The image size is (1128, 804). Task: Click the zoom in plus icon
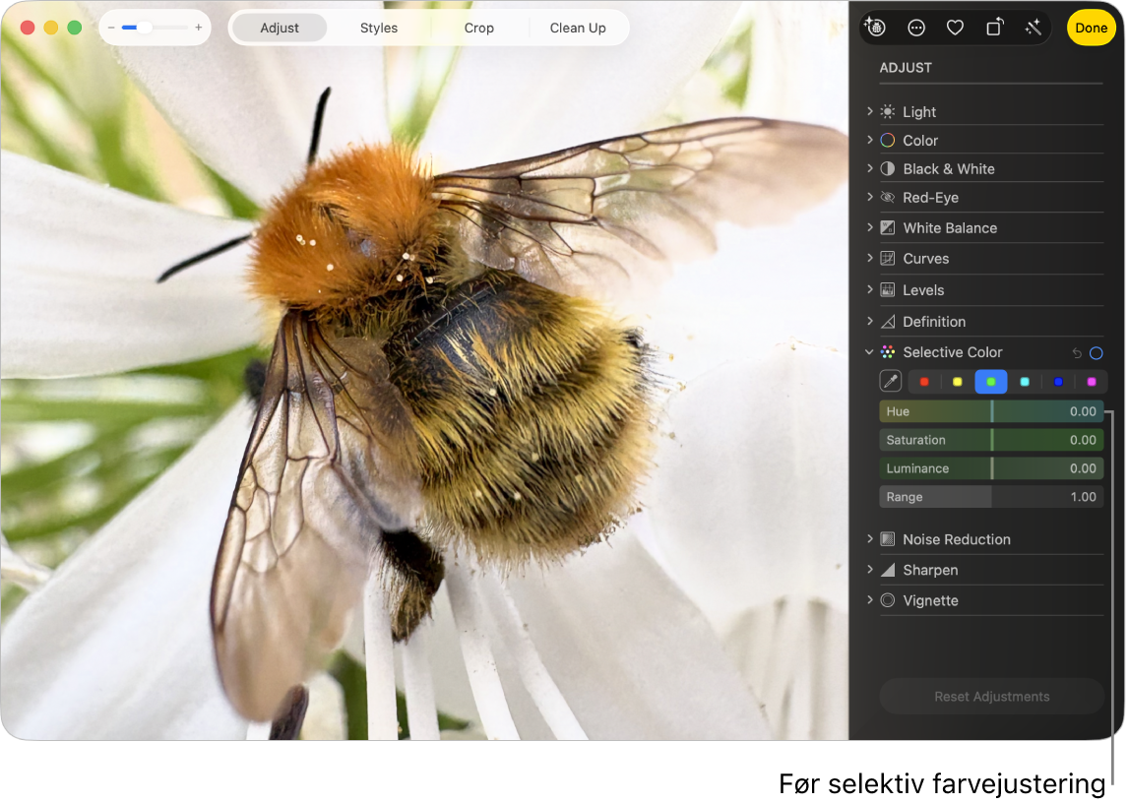199,28
